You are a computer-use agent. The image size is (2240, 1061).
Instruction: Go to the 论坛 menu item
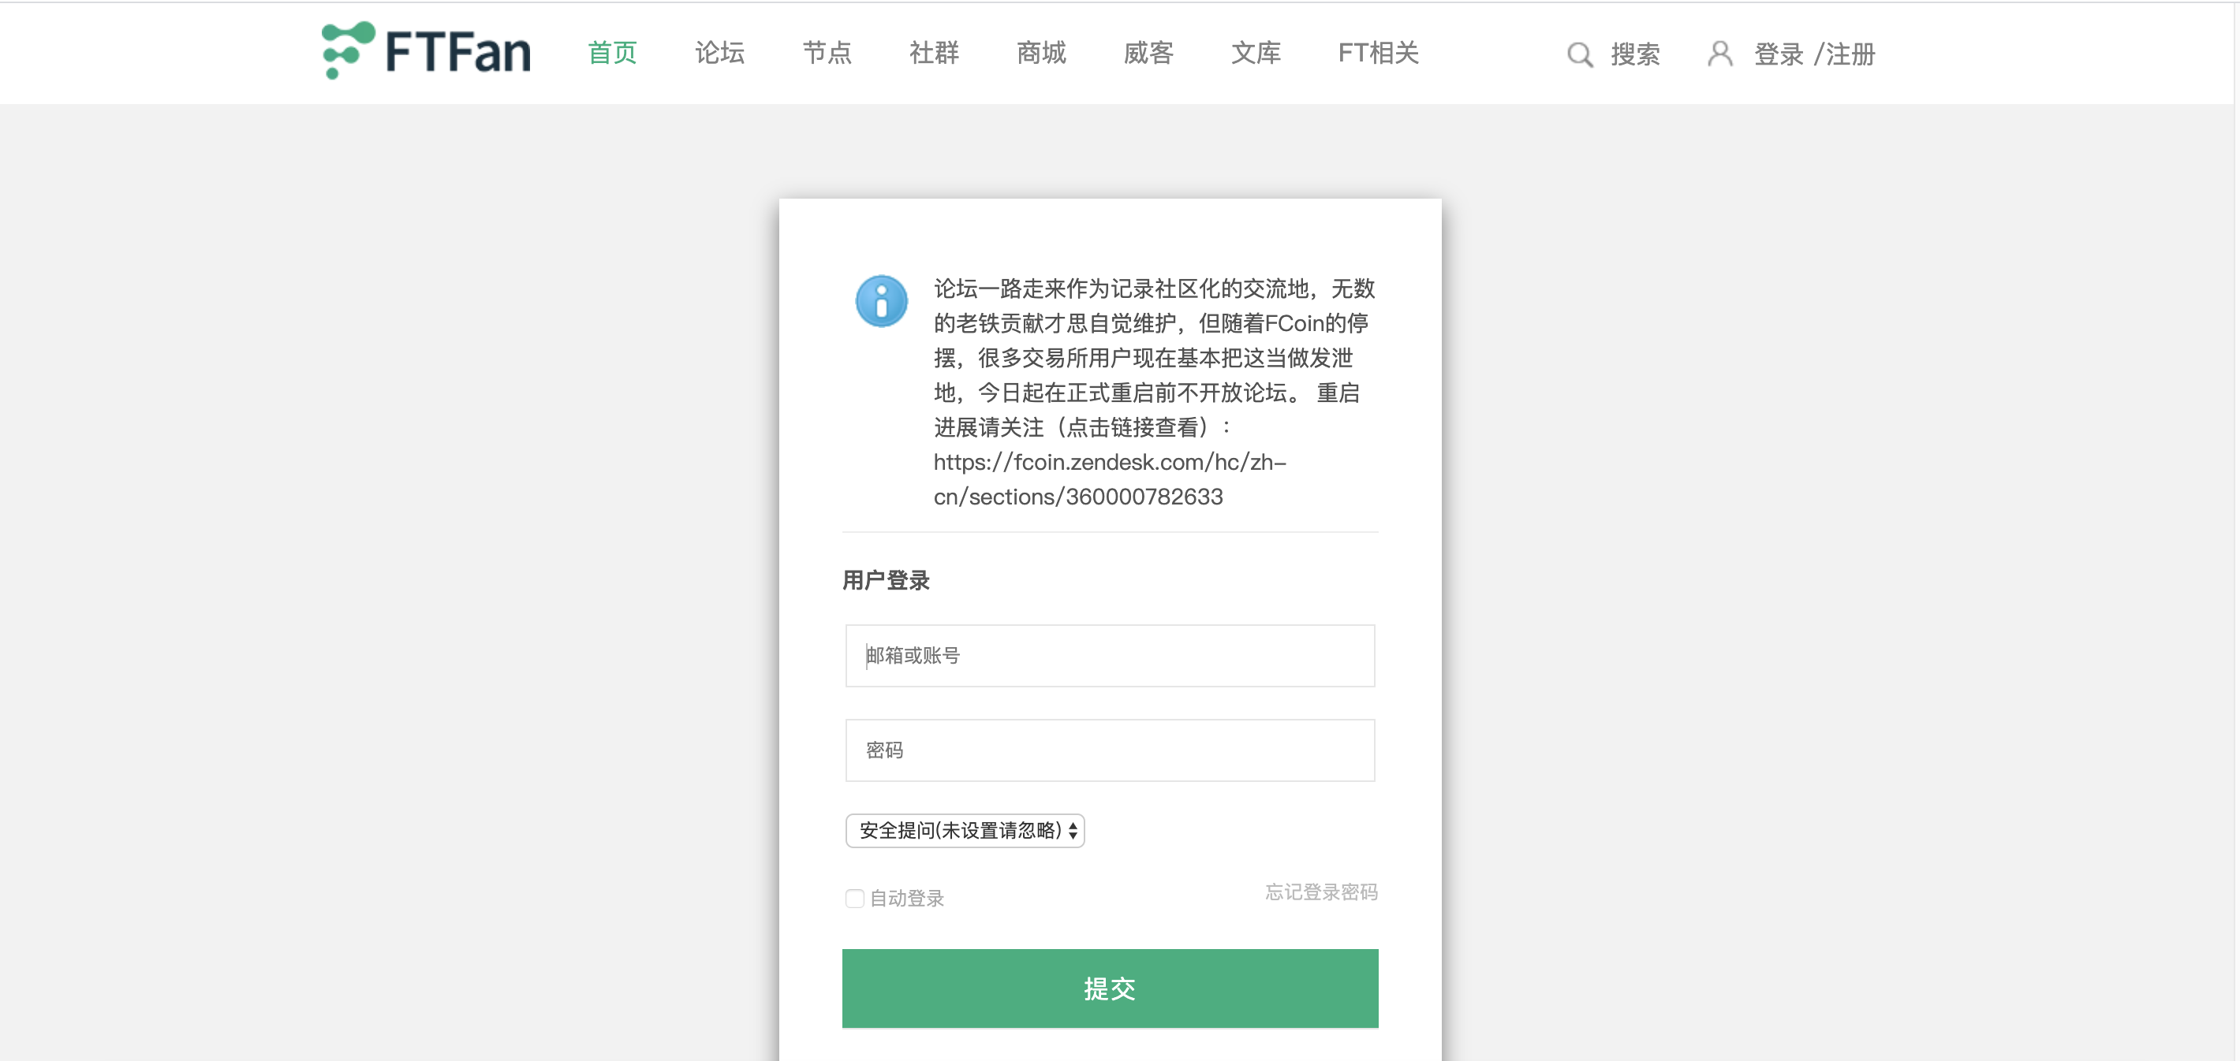click(719, 53)
